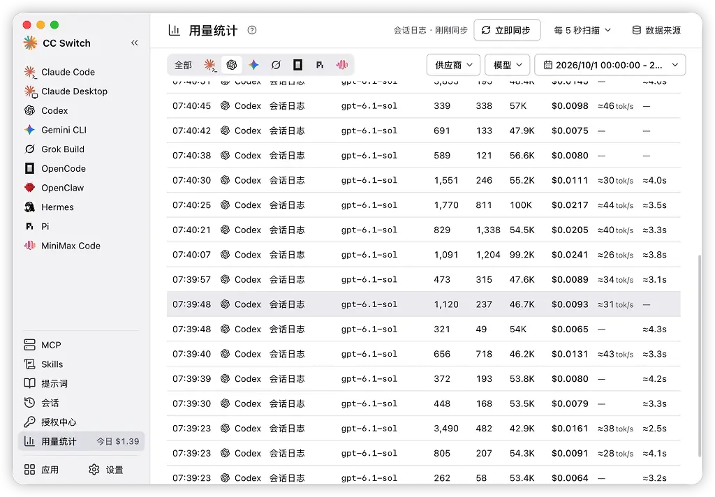Open the 模型 model dropdown

tap(507, 65)
